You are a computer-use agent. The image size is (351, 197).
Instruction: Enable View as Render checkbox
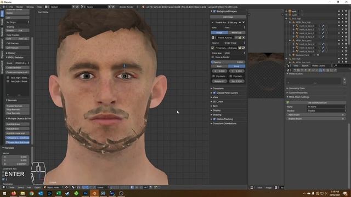(213, 57)
